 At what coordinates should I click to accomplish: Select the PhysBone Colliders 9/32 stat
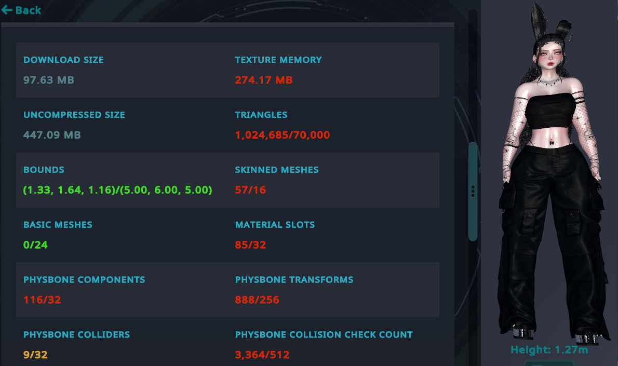tap(76, 345)
